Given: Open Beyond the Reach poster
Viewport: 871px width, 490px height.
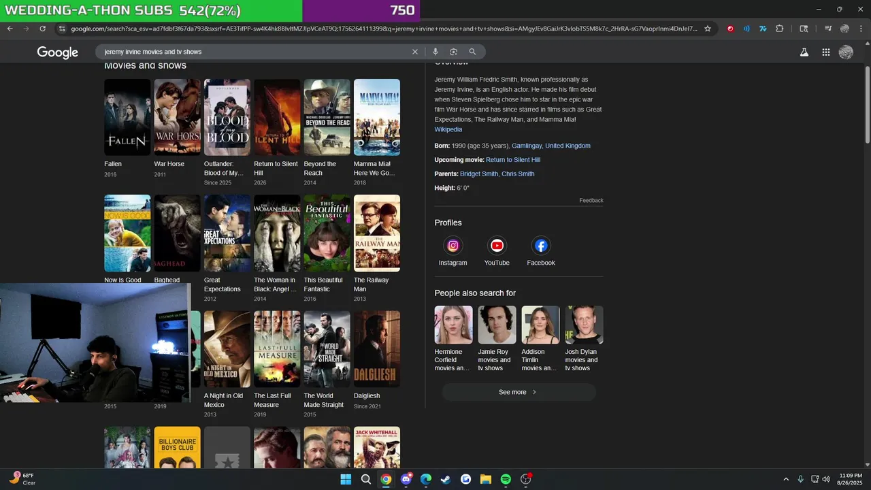Looking at the screenshot, I should click(327, 117).
